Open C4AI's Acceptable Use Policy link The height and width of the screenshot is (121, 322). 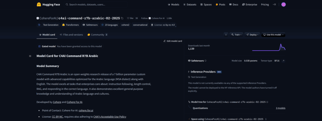point(110,117)
